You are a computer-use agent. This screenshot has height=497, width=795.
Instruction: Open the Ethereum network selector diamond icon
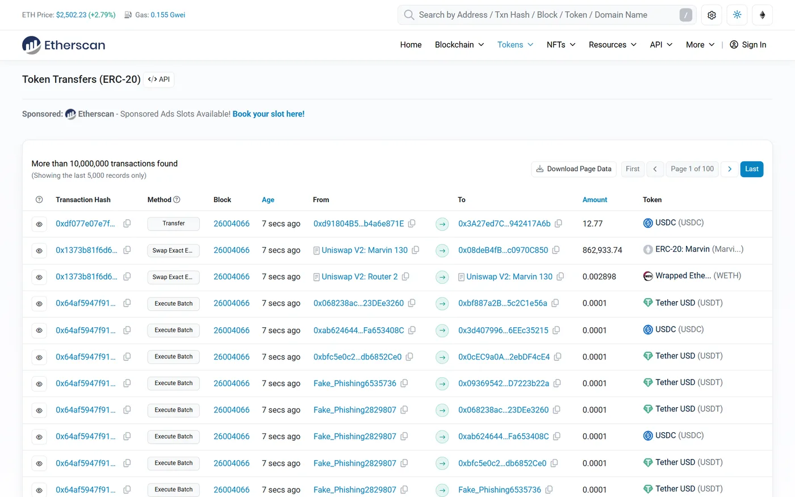(763, 15)
